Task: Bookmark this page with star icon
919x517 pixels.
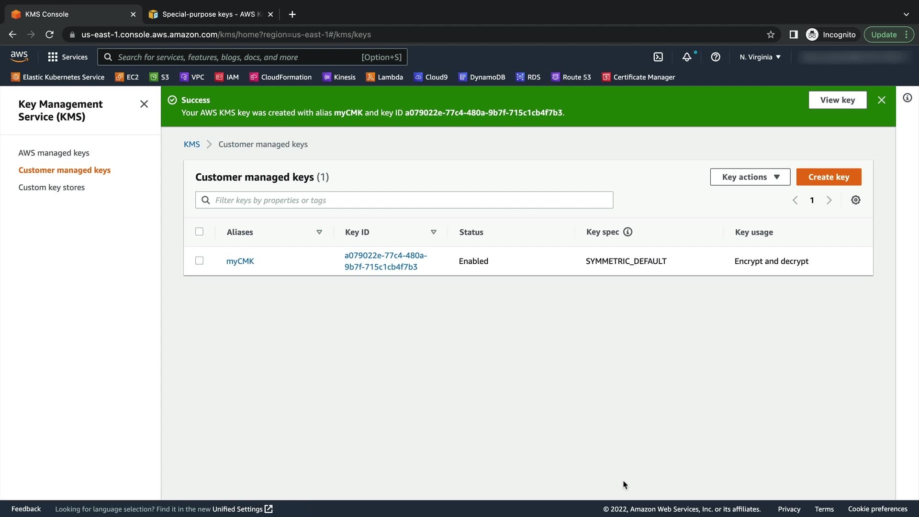Action: (x=771, y=34)
